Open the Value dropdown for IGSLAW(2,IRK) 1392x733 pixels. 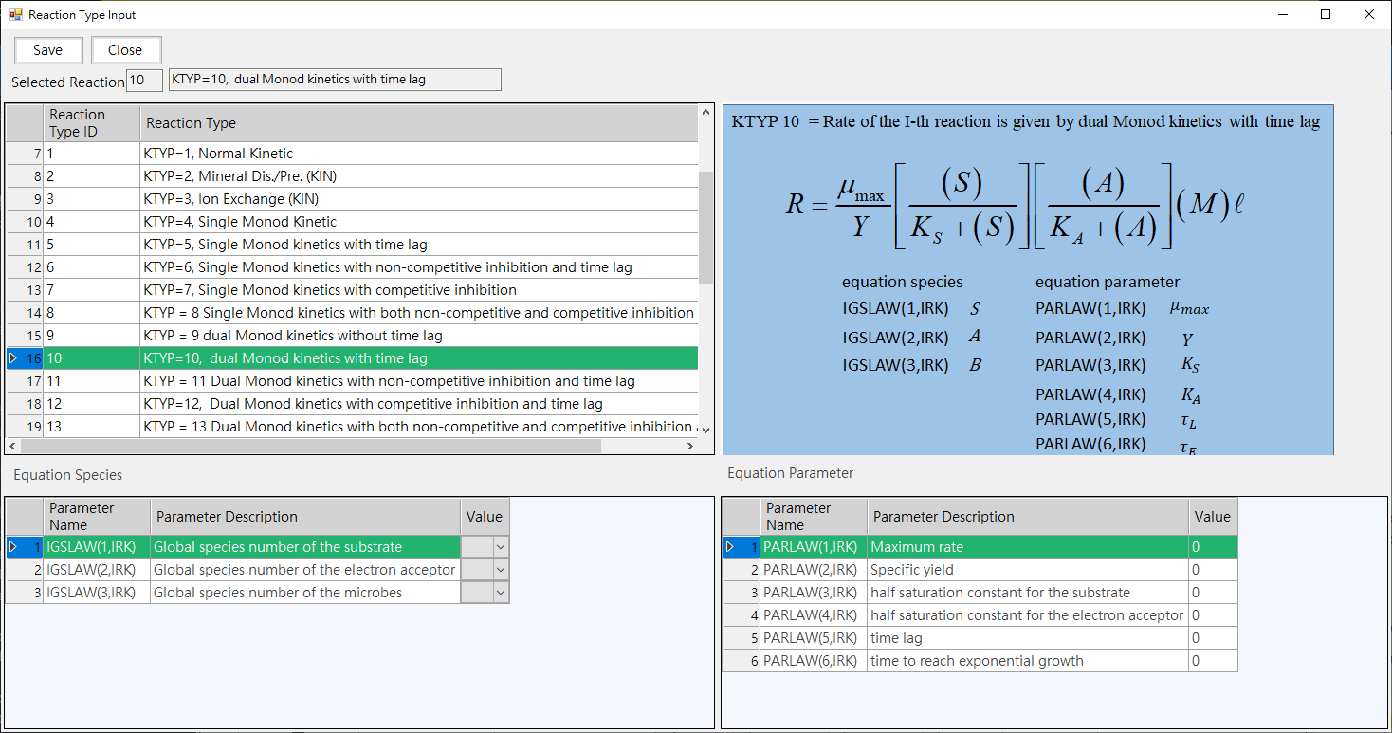[x=500, y=570]
